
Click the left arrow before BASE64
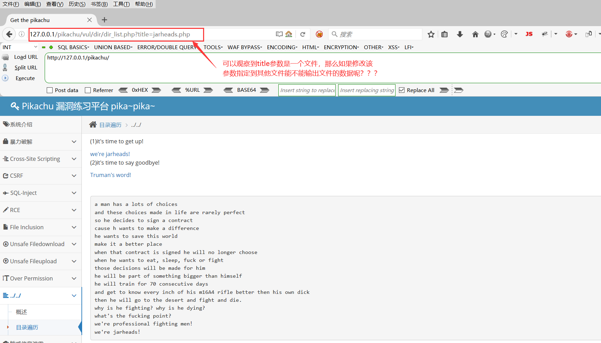click(x=228, y=90)
